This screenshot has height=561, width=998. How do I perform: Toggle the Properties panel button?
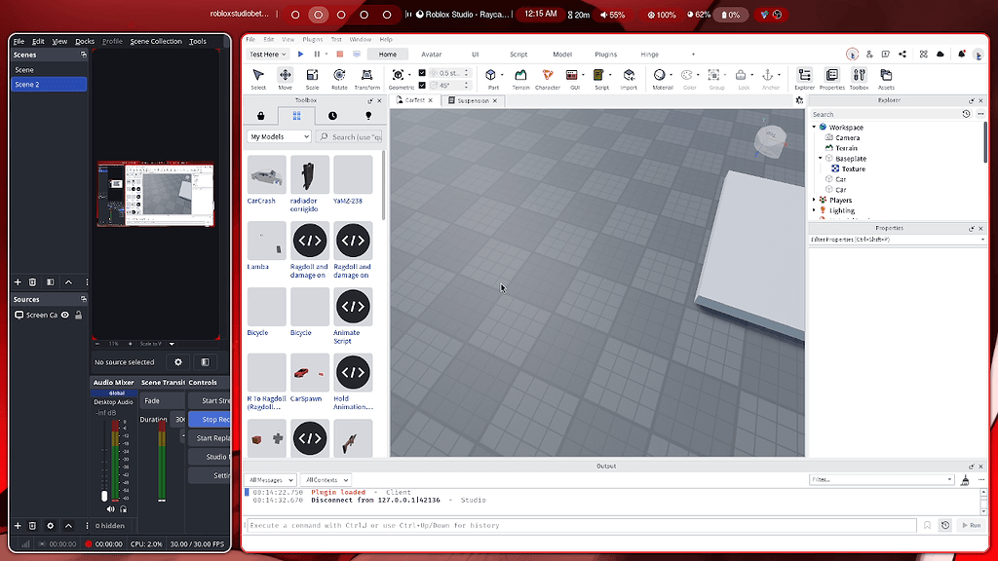pos(832,79)
